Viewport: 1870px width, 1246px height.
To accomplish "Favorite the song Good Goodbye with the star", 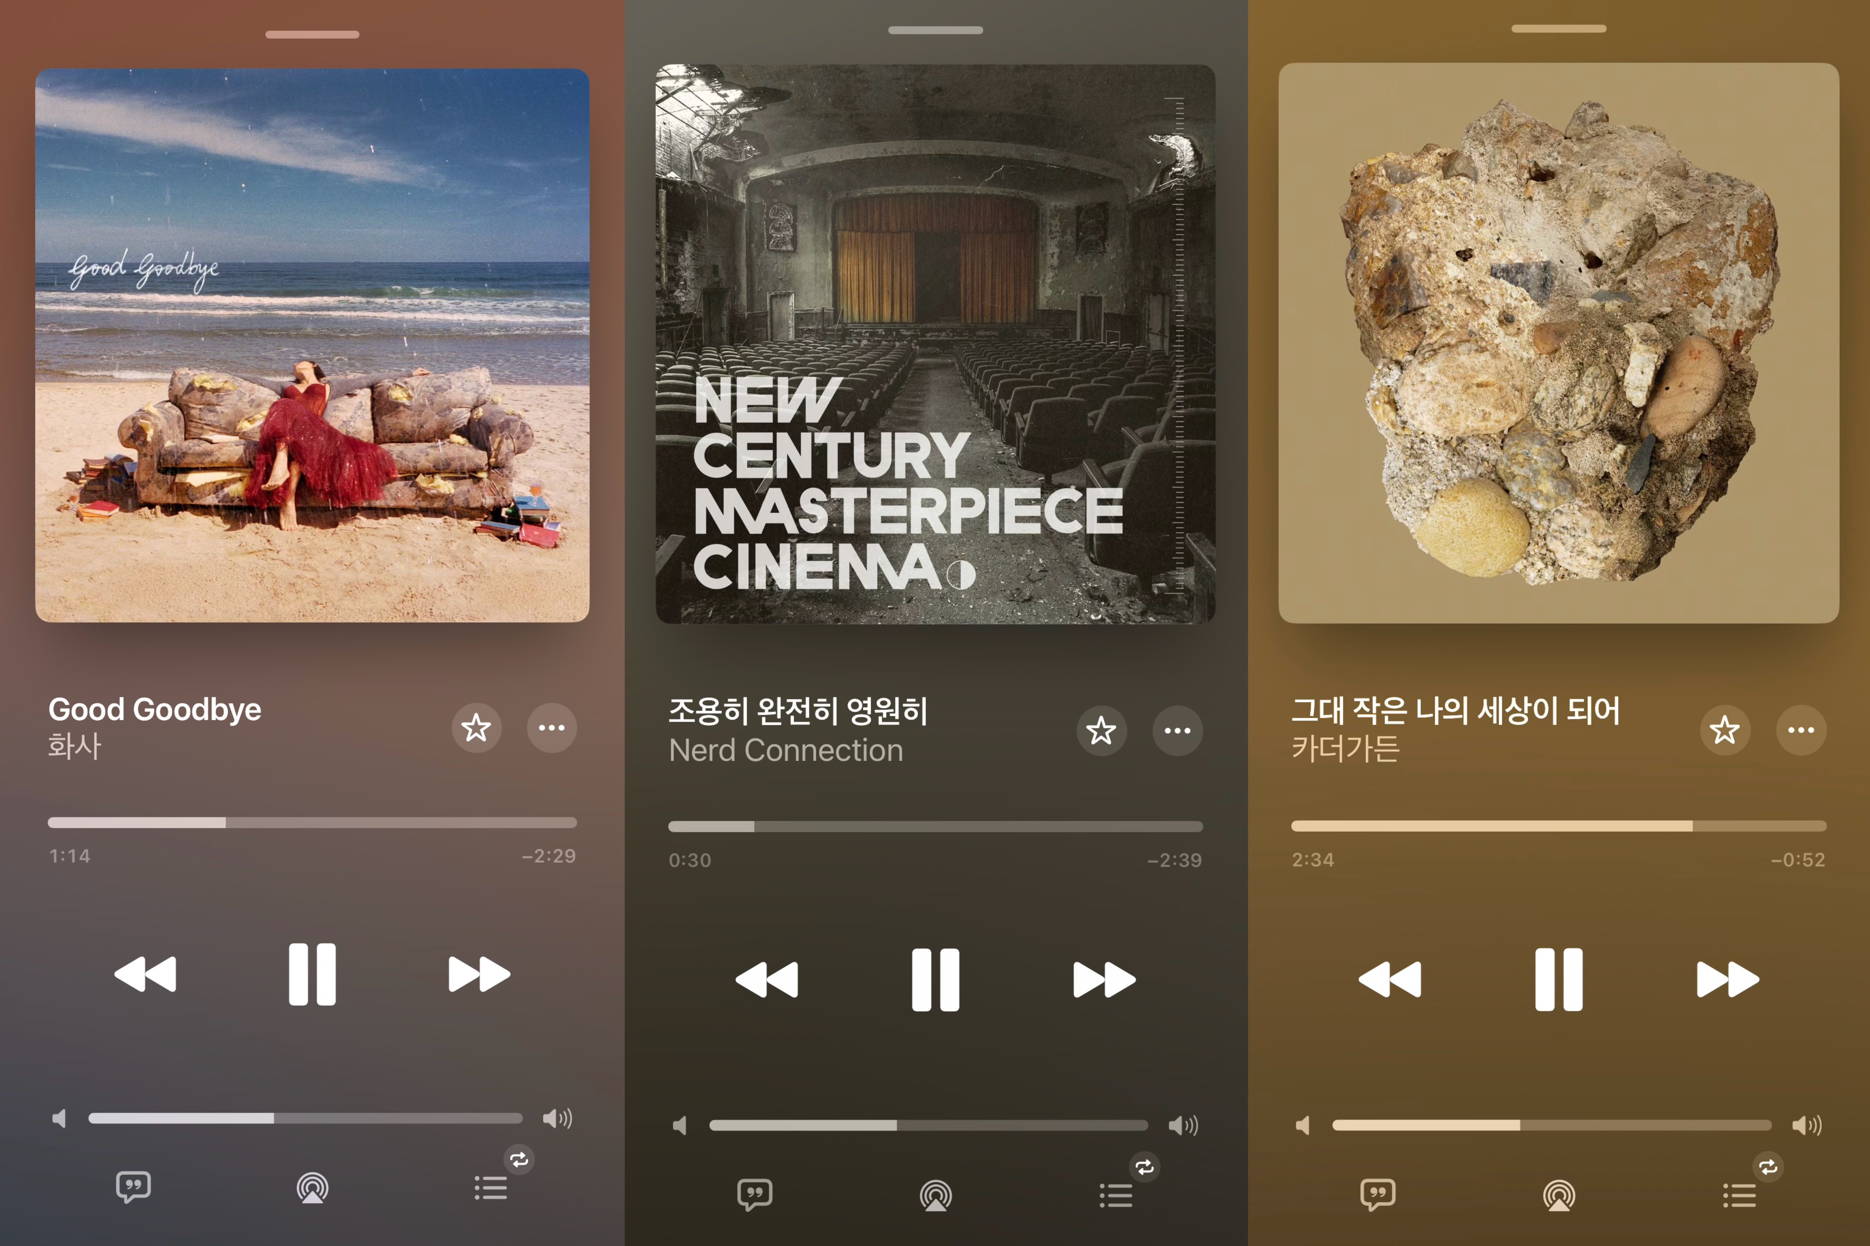I will pos(476,728).
